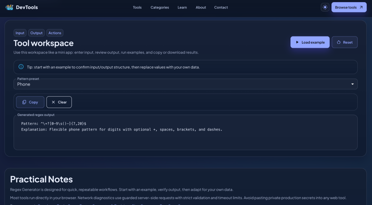The height and width of the screenshot is (205, 372).
Task: Click the reset circular arrow icon
Action: [x=339, y=42]
